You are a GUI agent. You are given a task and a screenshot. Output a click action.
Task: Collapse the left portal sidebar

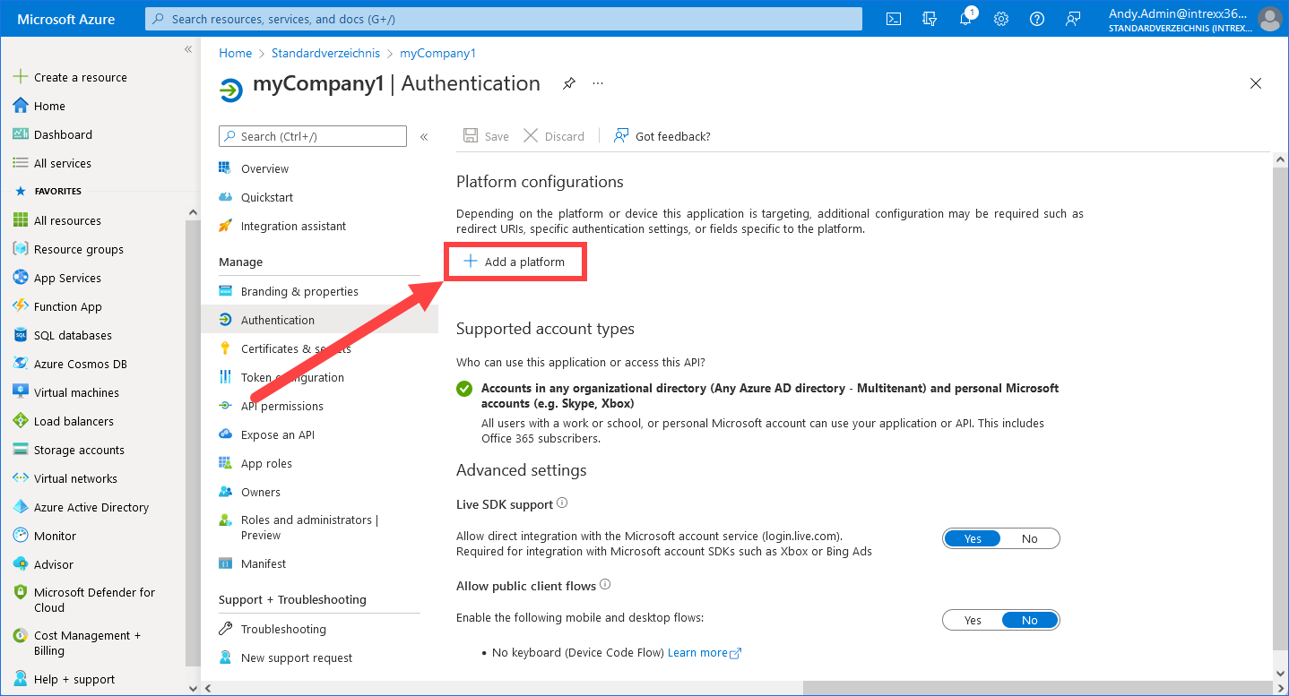(x=188, y=49)
